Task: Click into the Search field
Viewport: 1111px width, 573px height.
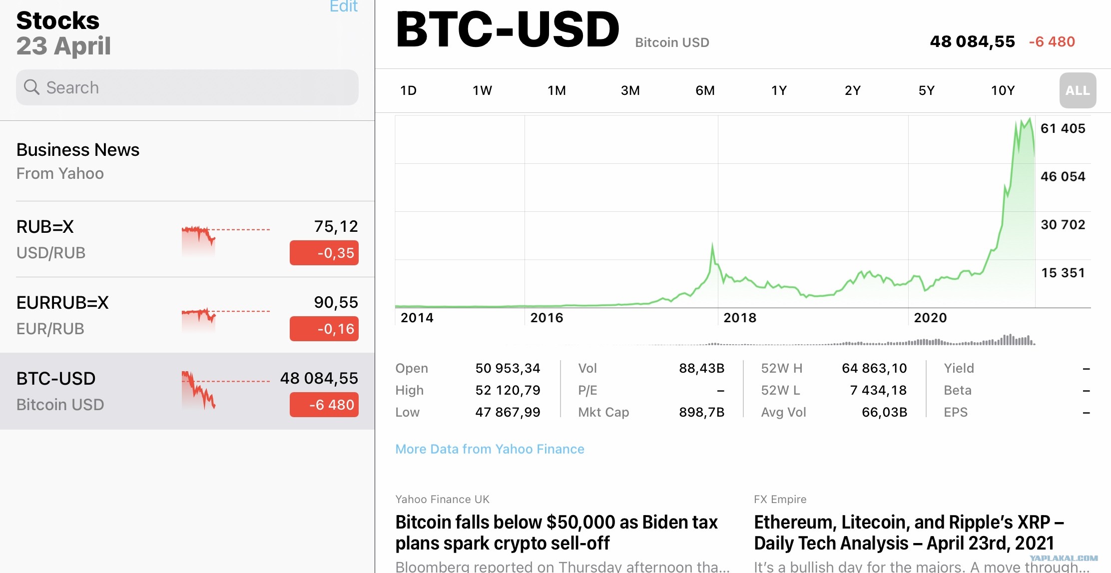Action: click(x=187, y=87)
